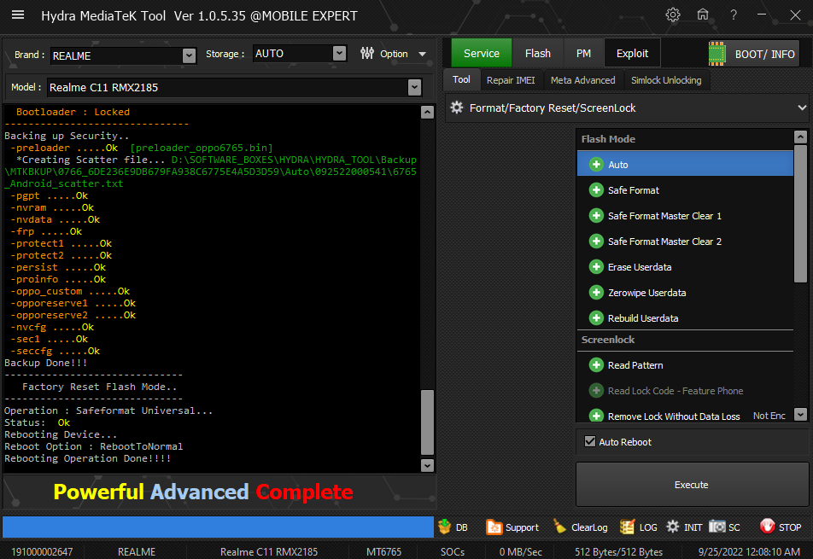Click the SC camera icon
Viewport: 813px width, 559px height.
[x=717, y=527]
